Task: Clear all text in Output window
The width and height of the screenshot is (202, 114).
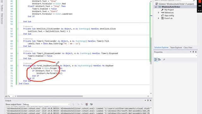Action: pyautogui.click(x=86, y=104)
